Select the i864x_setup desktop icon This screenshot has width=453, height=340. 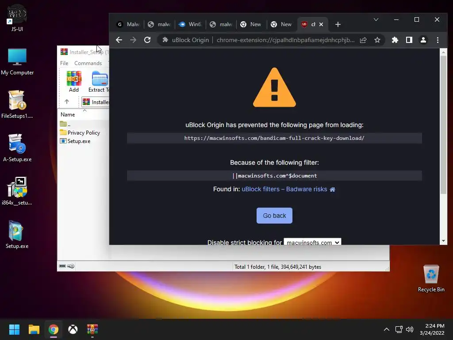pos(17,191)
